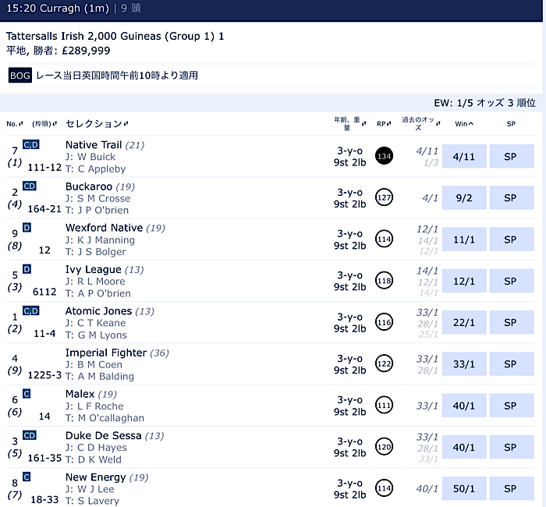Image resolution: width=546 pixels, height=507 pixels.
Task: Click the C,D badge beside Native Trail
Action: [x=31, y=144]
